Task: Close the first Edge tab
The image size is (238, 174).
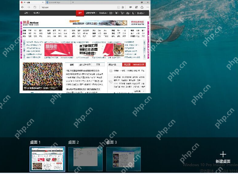Action: [43, 2]
